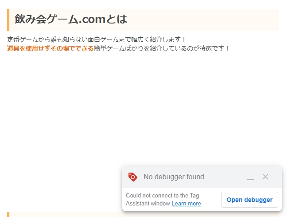The width and height of the screenshot is (288, 217).
Task: Click the 飲み会ゲーム.comとは heading
Action: (x=71, y=19)
